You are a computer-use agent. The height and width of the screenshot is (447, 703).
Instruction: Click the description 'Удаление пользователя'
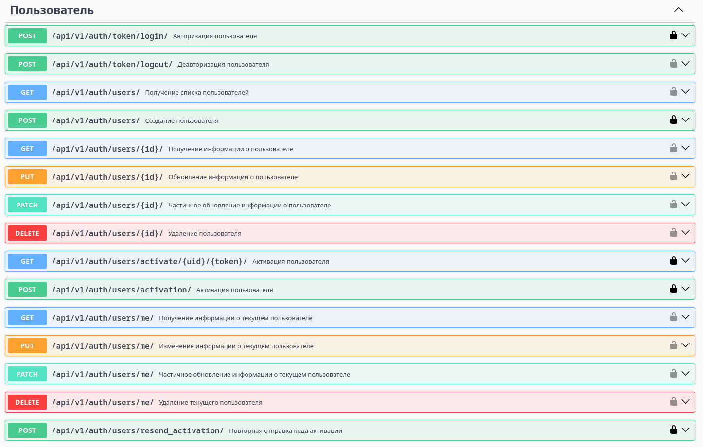click(x=205, y=233)
